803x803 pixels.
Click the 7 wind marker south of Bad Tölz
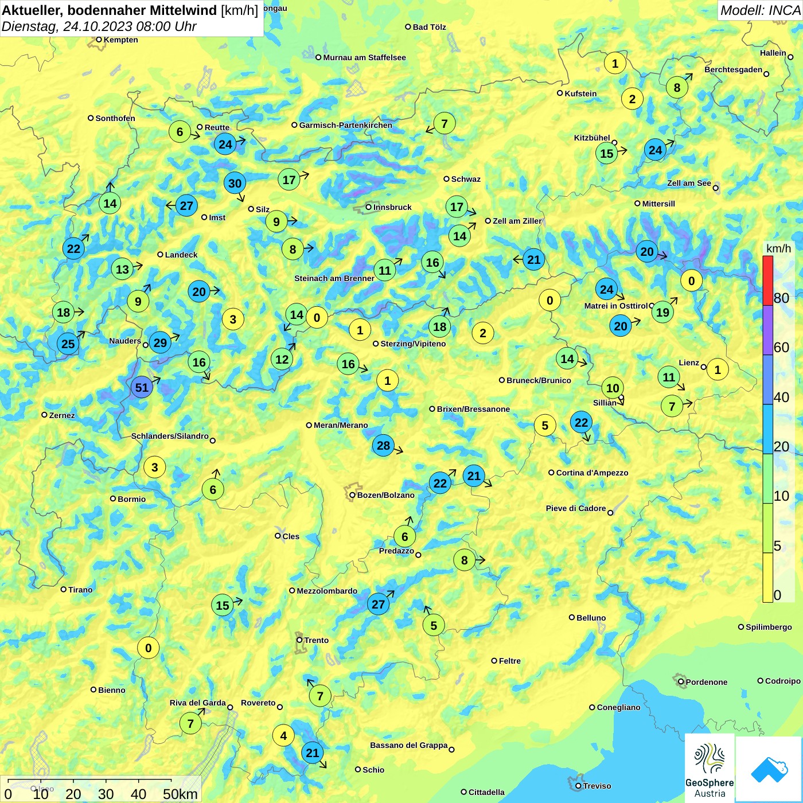(444, 123)
